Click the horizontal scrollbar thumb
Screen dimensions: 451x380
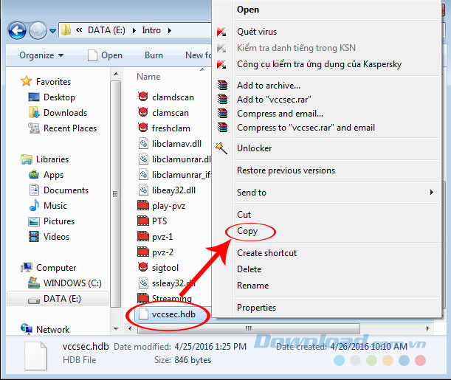(x=249, y=328)
